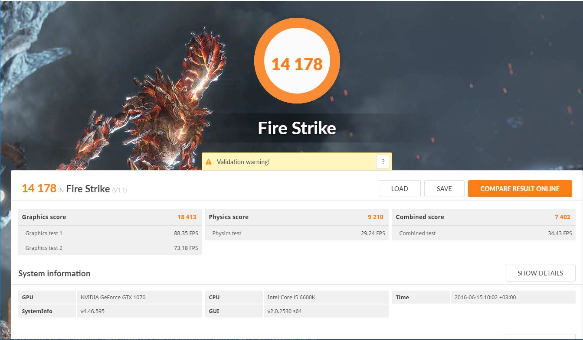This screenshot has height=340, width=583.
Task: Click SHOW DETAILS for system information
Action: 540,273
